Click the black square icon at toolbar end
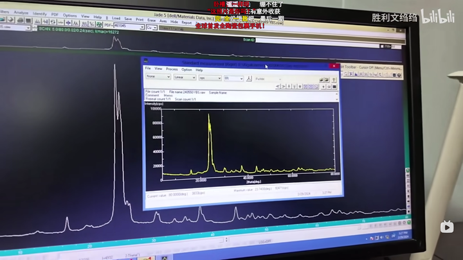Screen dimensions: 463x260 [x=334, y=87]
